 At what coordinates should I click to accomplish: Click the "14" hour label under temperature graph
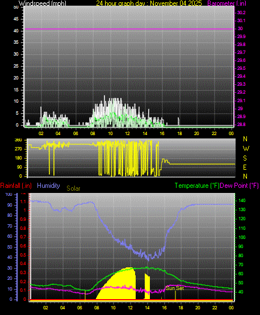tap(147, 308)
